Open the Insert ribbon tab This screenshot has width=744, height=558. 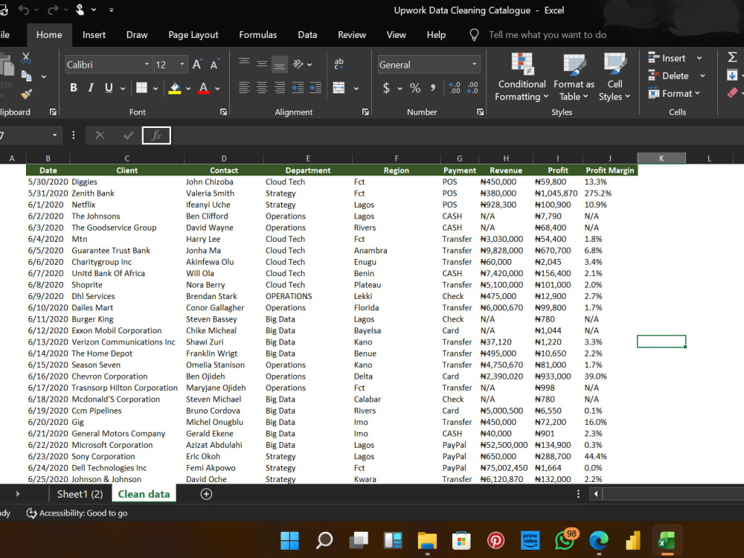(x=94, y=35)
